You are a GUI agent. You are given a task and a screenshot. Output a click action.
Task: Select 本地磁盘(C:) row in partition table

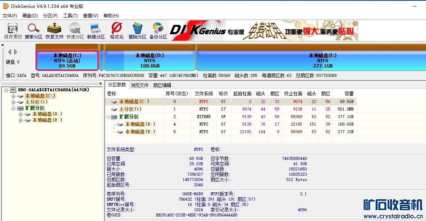(230, 101)
